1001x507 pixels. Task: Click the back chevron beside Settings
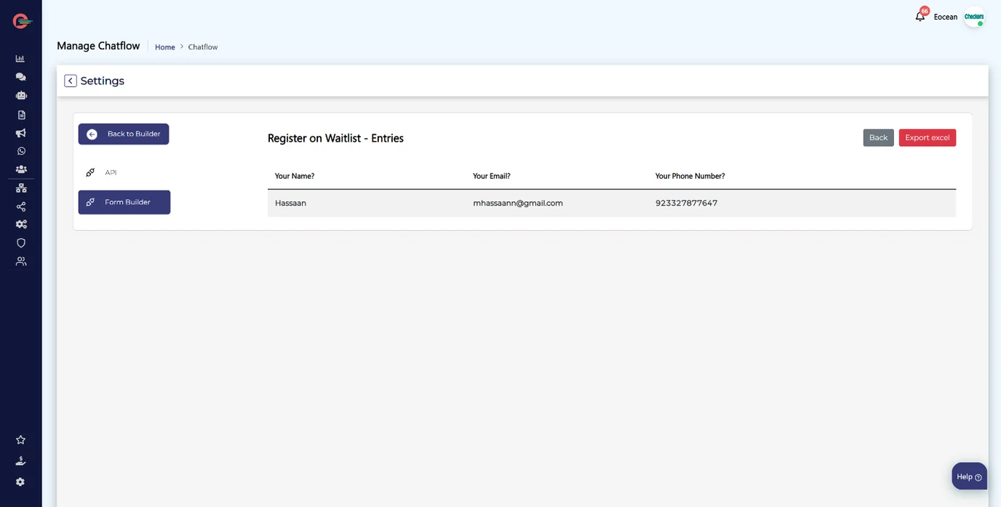71,81
